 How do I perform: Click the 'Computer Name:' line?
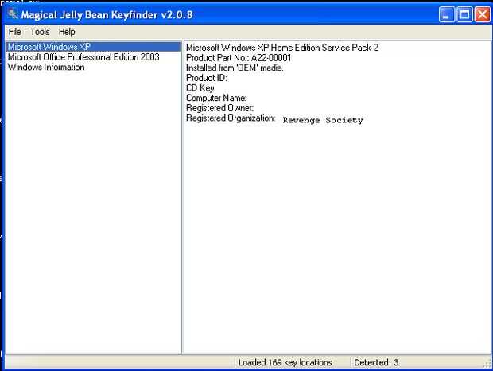tap(216, 98)
